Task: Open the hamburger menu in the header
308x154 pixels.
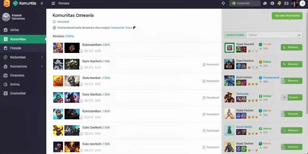Action: click(53, 3)
